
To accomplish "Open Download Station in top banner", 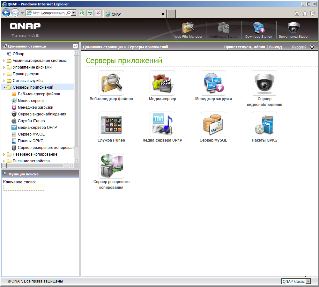I will tap(259, 30).
